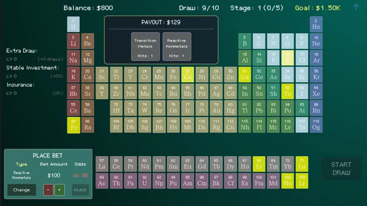
Task: Click the Gallium (Ga) element tile
Action: pos(245,74)
